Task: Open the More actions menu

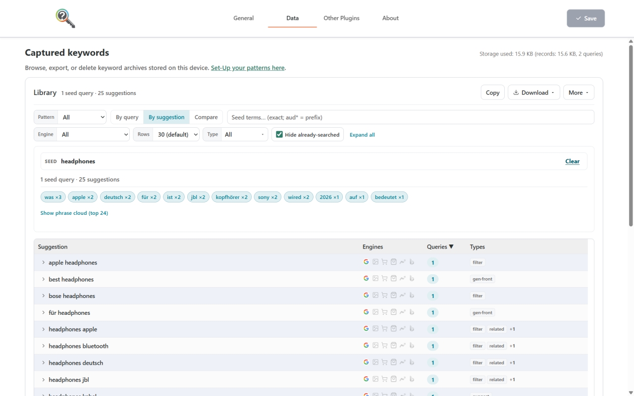Action: click(x=579, y=93)
